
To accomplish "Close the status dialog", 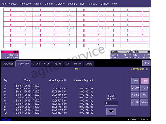I will point(147,63).
